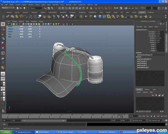168x134 pixels.
Task: Switch to single perspective layout
Action: (x=3, y=74)
